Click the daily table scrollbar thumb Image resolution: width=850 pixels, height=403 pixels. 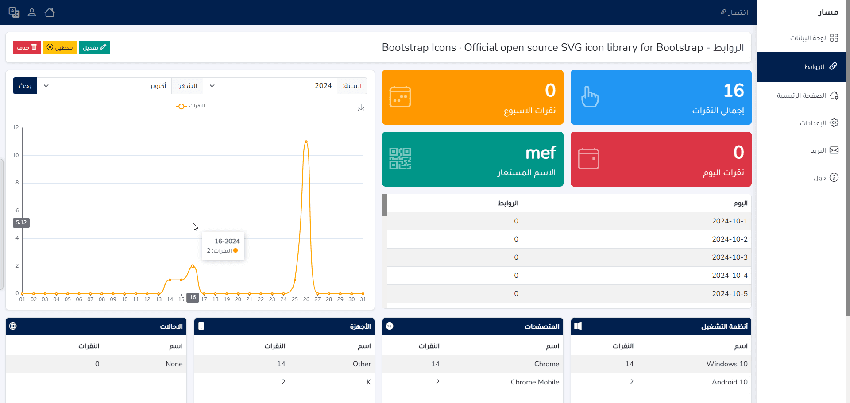coord(385,205)
